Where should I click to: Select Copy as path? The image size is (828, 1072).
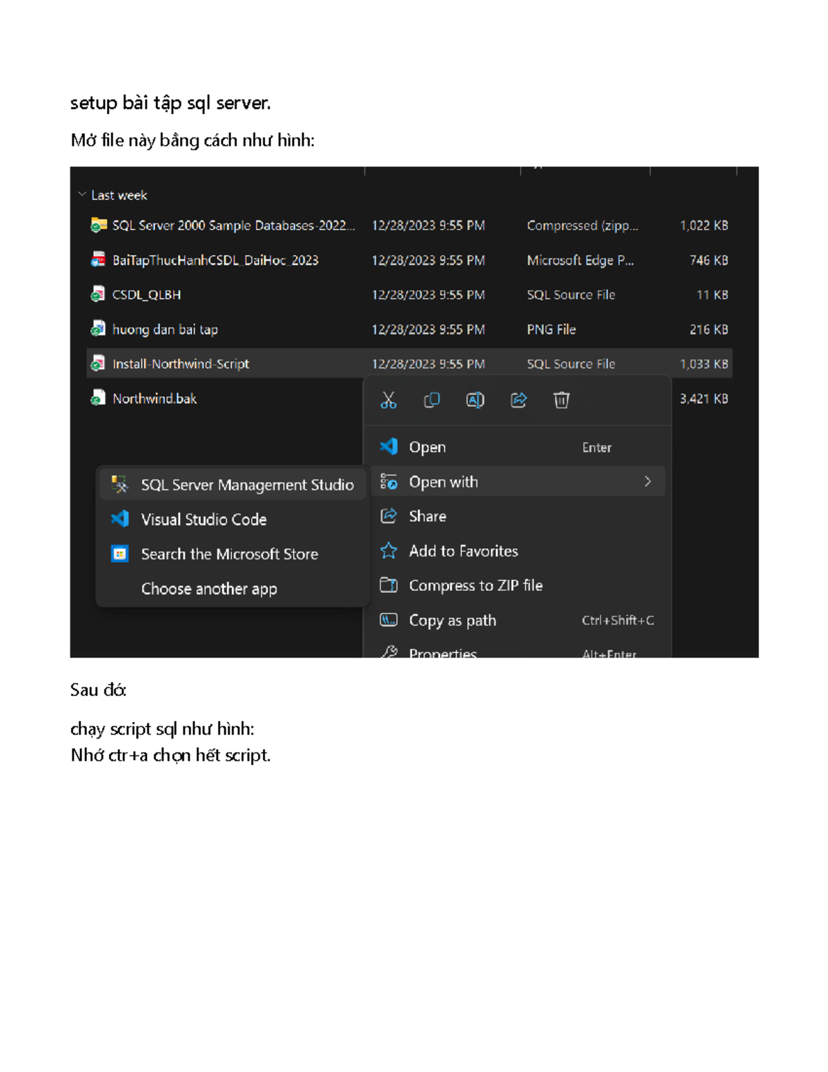453,620
